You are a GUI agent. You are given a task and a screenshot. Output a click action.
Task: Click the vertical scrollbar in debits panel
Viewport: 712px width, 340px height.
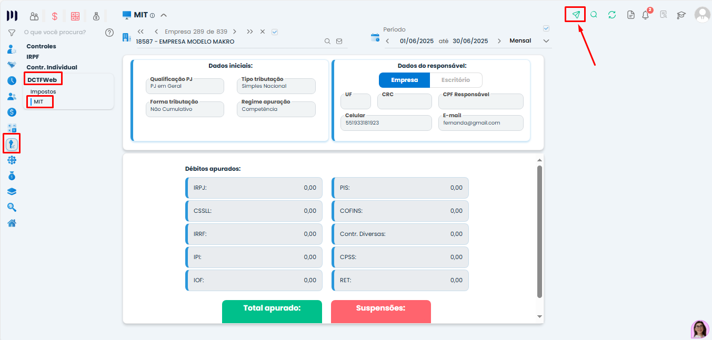coord(539,231)
